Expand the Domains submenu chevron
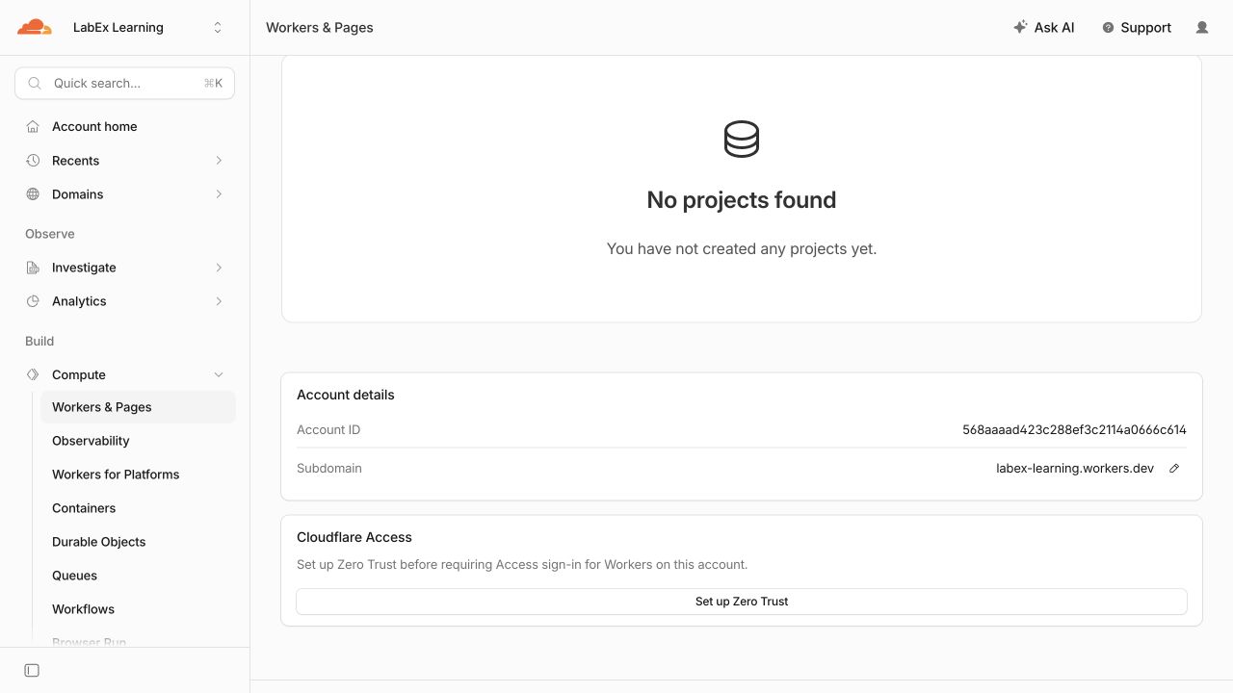The height and width of the screenshot is (693, 1233). pos(219,194)
